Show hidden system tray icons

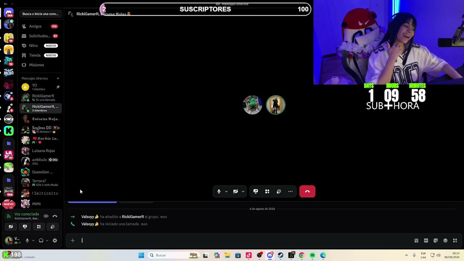[x=406, y=255]
